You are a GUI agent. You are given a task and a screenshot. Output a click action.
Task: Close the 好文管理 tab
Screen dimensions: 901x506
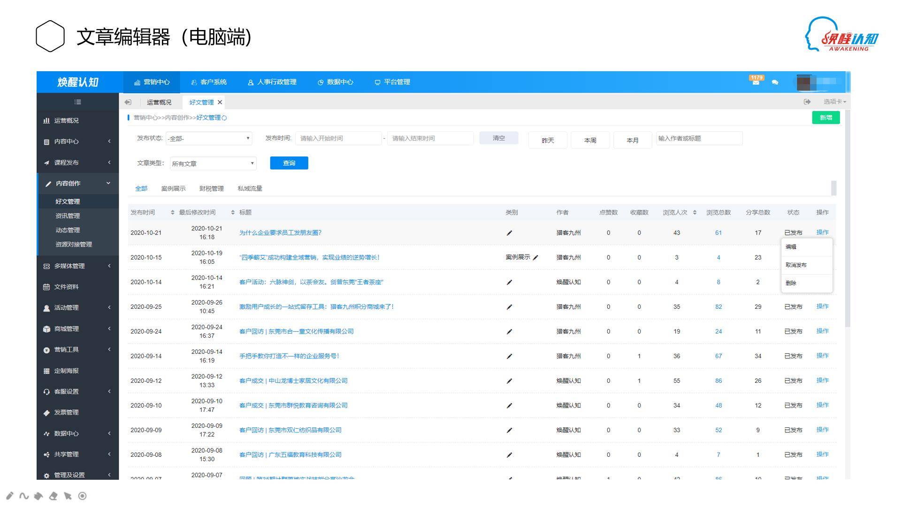point(220,102)
